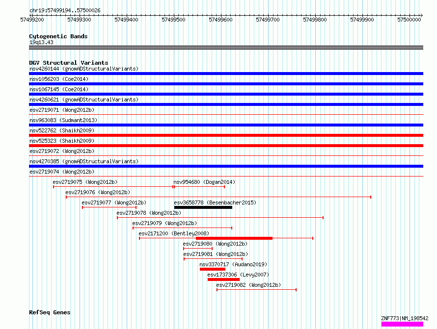The image size is (437, 329).
Task: Select the esv2719071 (Wong2012b) label
Action: tap(62, 110)
